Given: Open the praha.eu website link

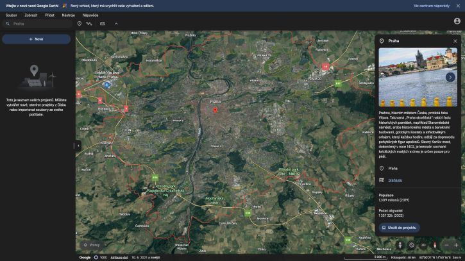Looking at the screenshot, I should [395, 180].
